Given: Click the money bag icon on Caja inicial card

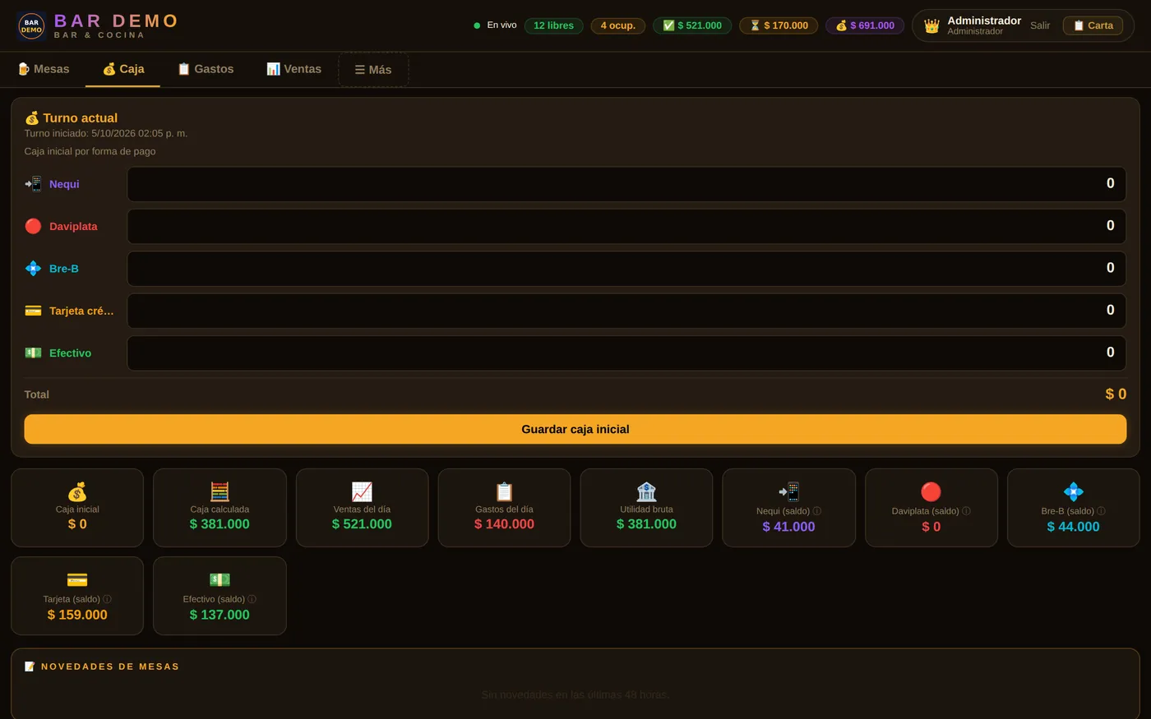Looking at the screenshot, I should point(77,491).
